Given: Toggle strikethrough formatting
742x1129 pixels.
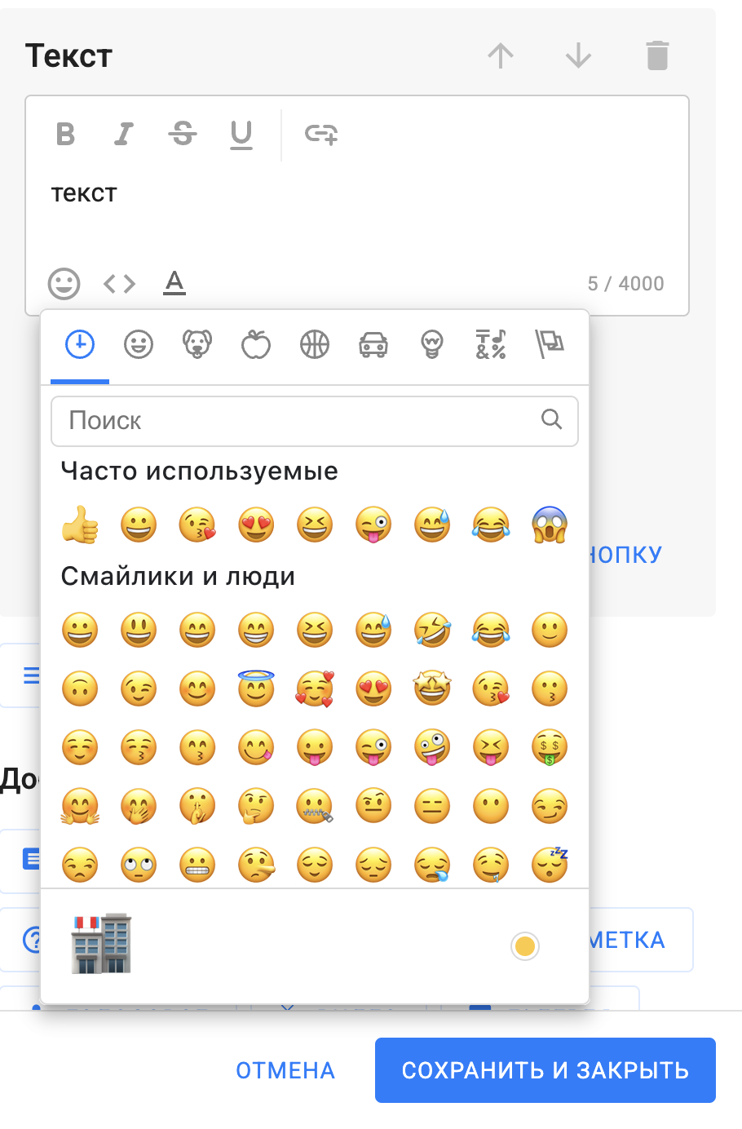Looking at the screenshot, I should pyautogui.click(x=183, y=134).
